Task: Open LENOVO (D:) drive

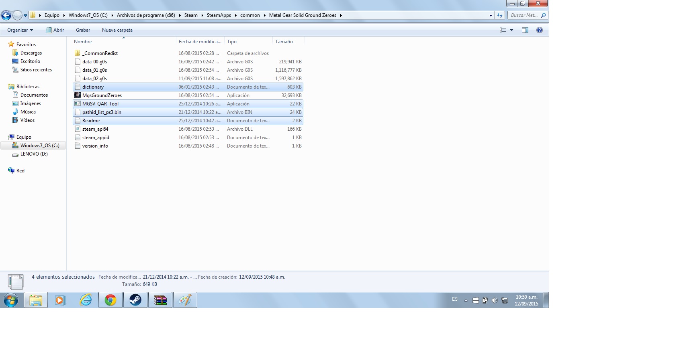Action: pyautogui.click(x=34, y=154)
